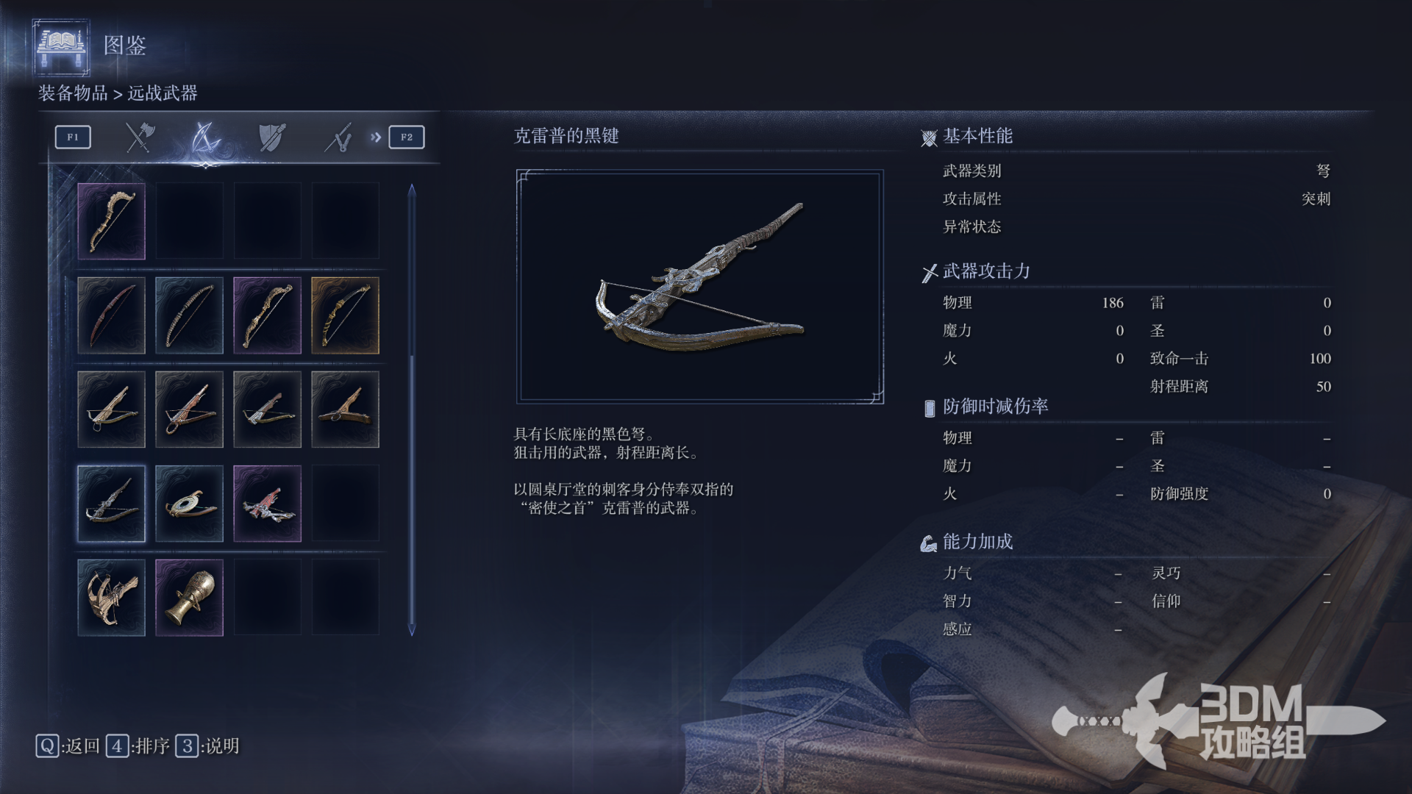Click the encyclopedia book icon
The width and height of the screenshot is (1412, 794).
point(61,46)
